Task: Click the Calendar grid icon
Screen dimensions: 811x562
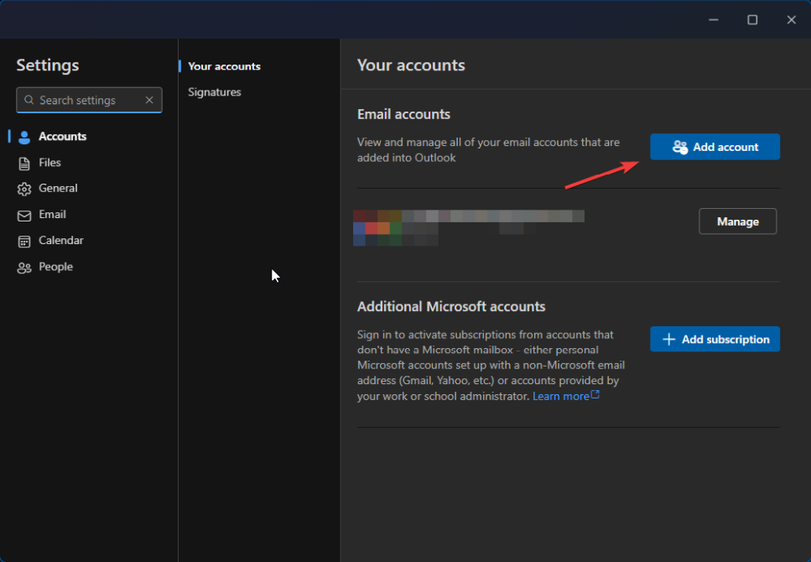Action: click(x=23, y=241)
